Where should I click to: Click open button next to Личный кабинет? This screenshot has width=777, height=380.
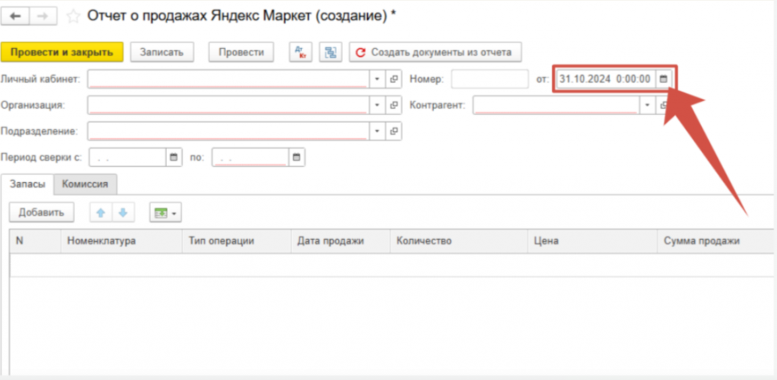click(x=394, y=79)
